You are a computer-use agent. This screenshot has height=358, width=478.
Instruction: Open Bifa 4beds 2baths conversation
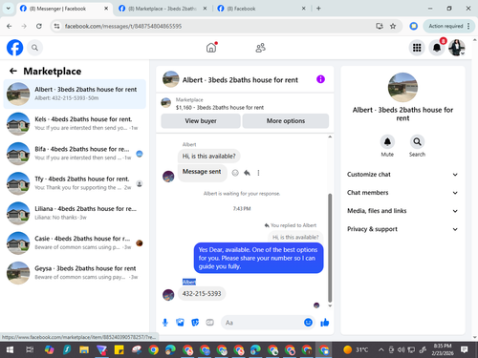tap(75, 154)
